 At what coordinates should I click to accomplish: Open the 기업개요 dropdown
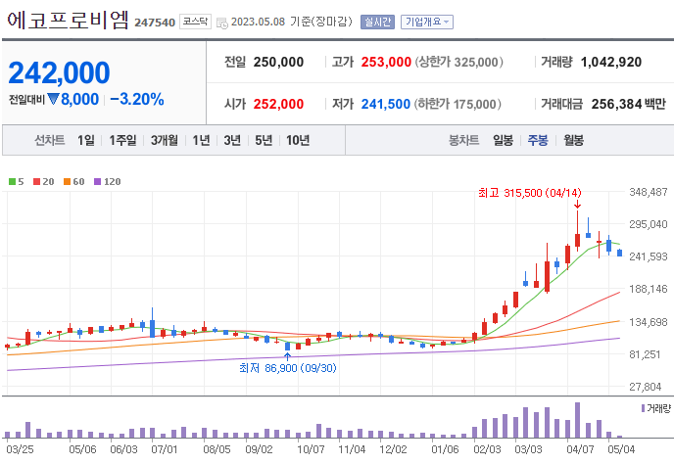pos(427,22)
